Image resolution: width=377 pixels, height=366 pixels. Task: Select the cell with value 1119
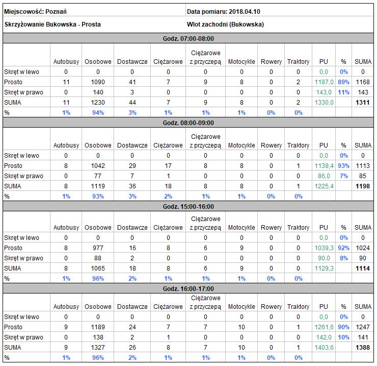pos(98,186)
